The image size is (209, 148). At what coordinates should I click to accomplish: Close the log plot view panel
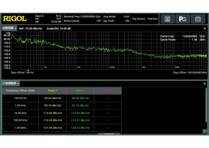pos(205,28)
